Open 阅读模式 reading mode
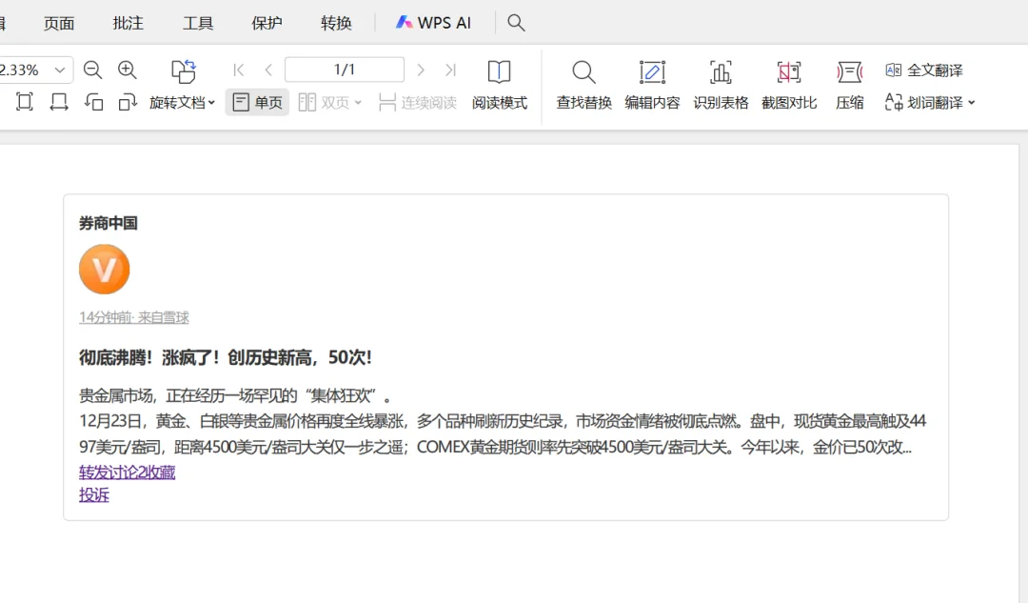 (x=499, y=86)
